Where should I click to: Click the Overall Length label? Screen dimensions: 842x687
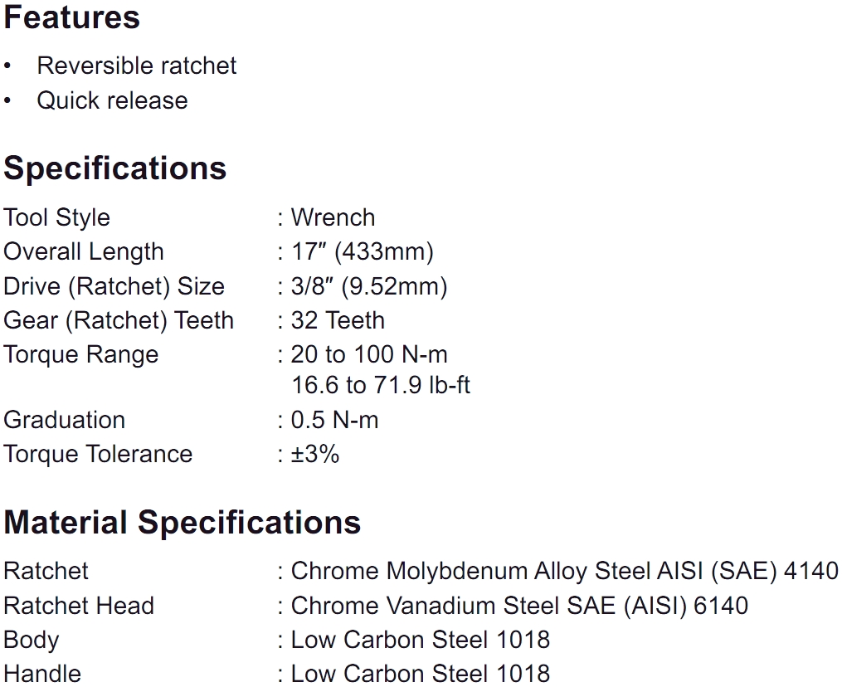[84, 251]
